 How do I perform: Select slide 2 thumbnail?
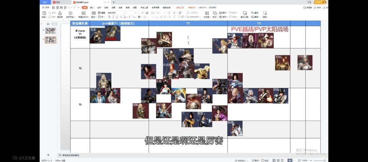[51, 40]
